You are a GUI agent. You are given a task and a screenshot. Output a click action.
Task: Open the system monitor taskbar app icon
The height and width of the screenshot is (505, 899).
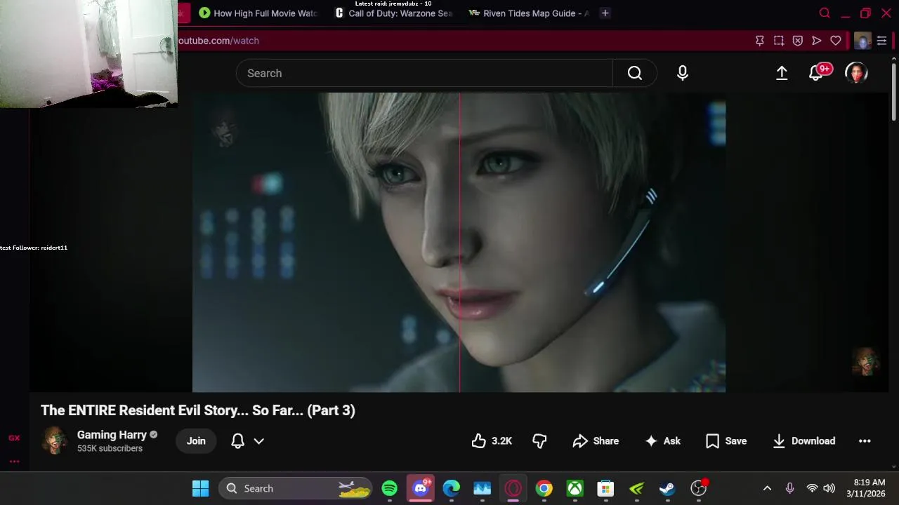(482, 488)
